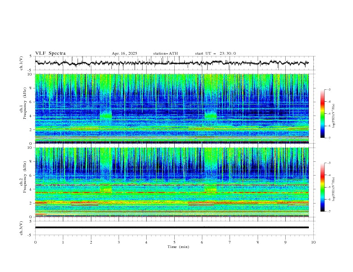Click time-axis tick label "0"
The image size is (353, 272).
point(35,242)
